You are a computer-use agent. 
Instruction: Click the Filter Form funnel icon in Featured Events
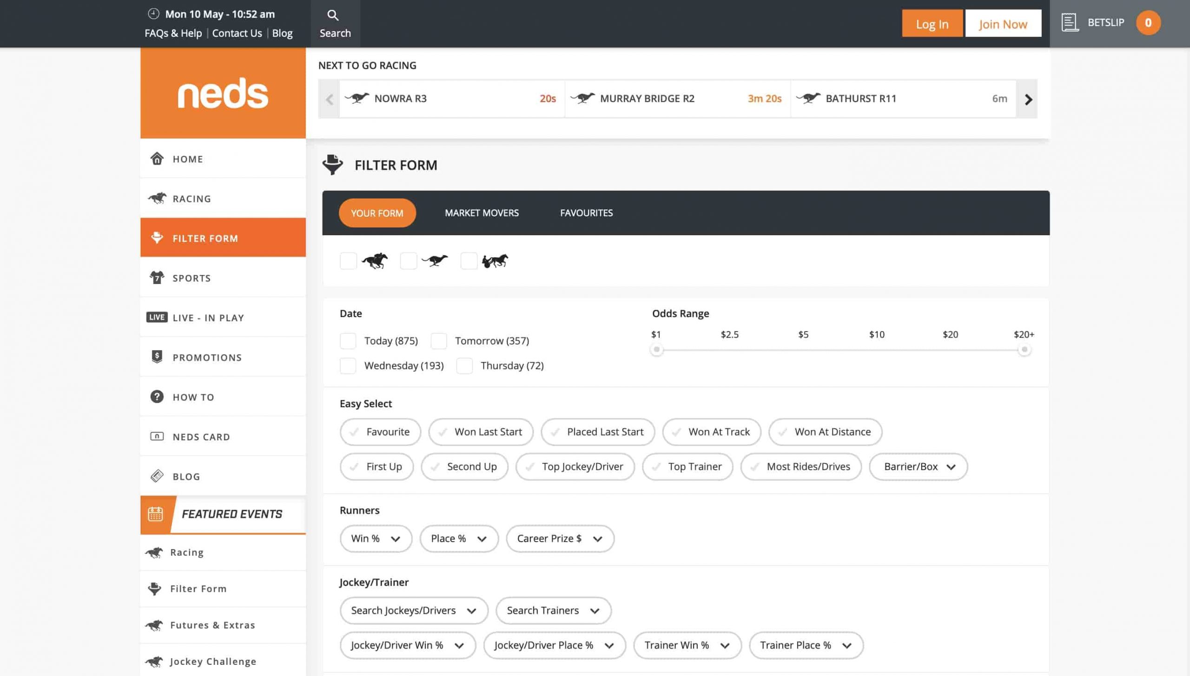coord(154,589)
